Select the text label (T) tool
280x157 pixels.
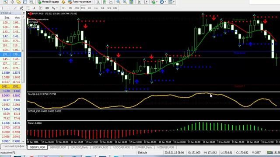[41, 8]
